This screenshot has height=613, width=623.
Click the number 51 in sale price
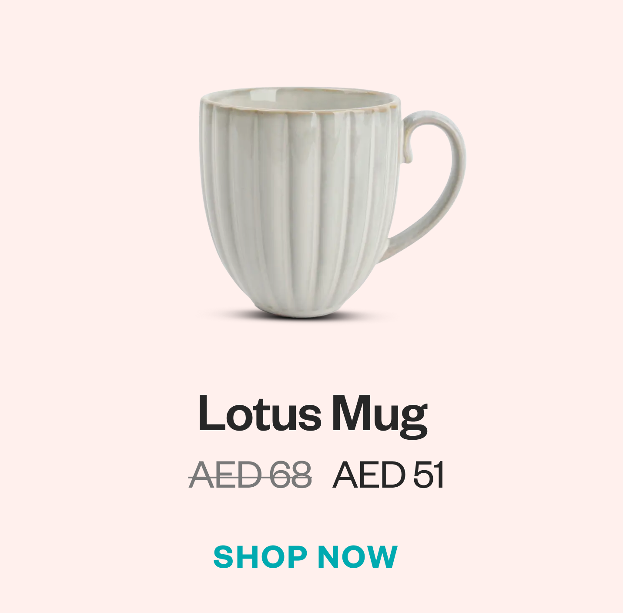pos(429,475)
